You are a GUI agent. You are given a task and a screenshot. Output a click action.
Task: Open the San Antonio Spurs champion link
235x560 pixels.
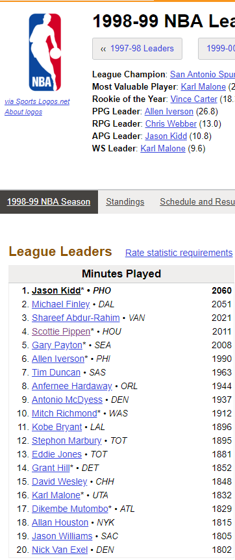pos(202,74)
